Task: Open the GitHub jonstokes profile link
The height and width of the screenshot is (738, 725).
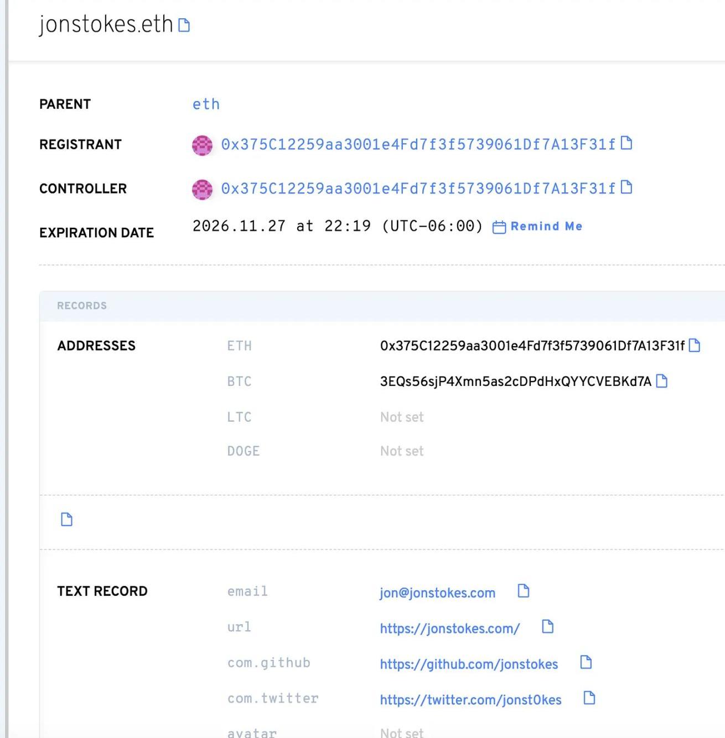Action: coord(469,664)
